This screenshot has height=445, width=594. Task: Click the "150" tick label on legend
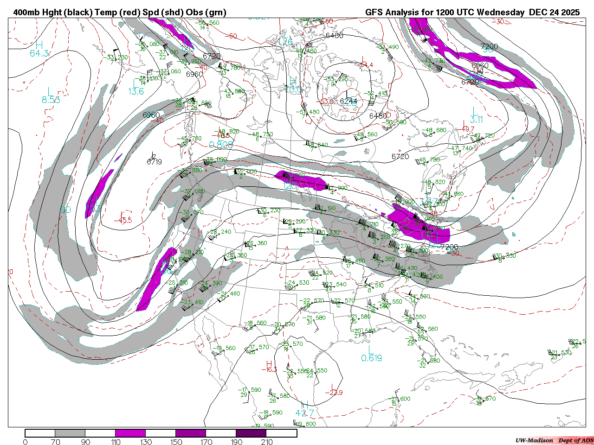176,442
